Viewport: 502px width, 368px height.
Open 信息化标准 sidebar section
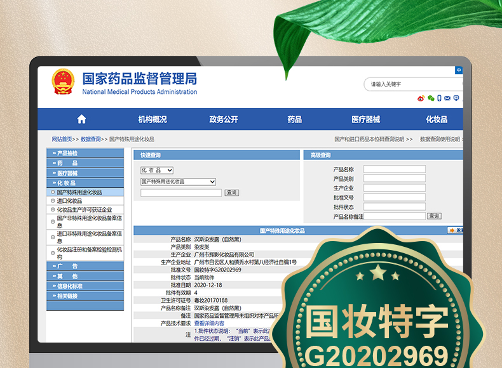pos(85,286)
